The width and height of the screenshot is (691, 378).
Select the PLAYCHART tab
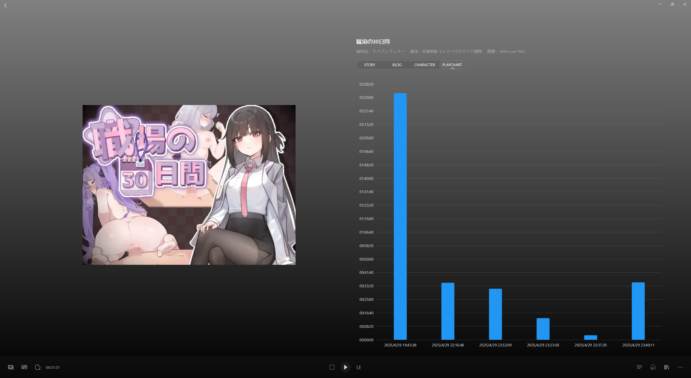(452, 65)
